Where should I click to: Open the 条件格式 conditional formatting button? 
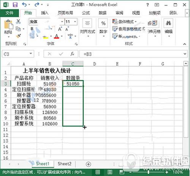coord(124,22)
